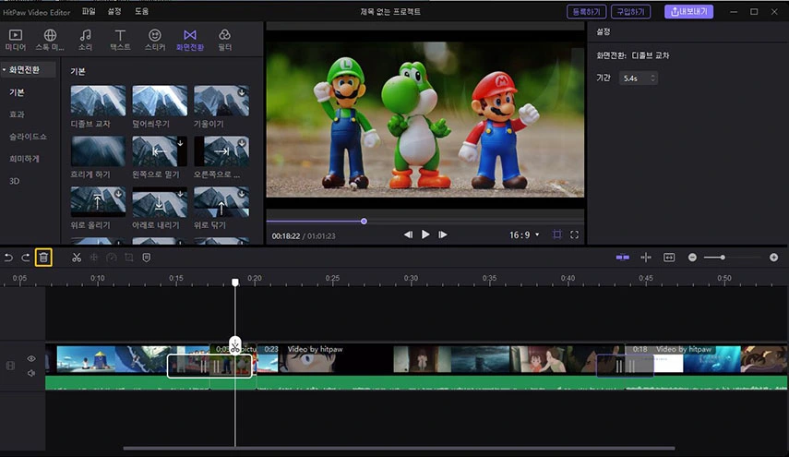789x457 pixels.
Task: Select the 기본 transition category
Action: coord(17,92)
